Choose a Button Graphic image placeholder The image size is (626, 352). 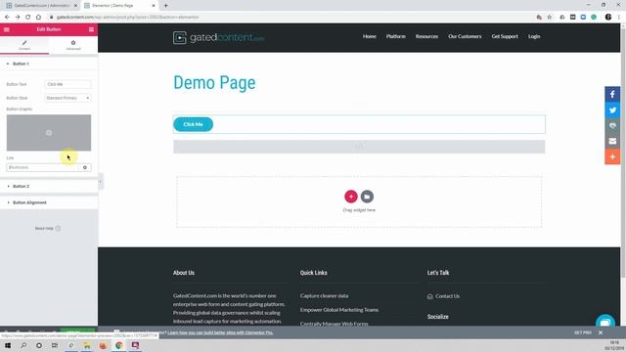coord(49,133)
